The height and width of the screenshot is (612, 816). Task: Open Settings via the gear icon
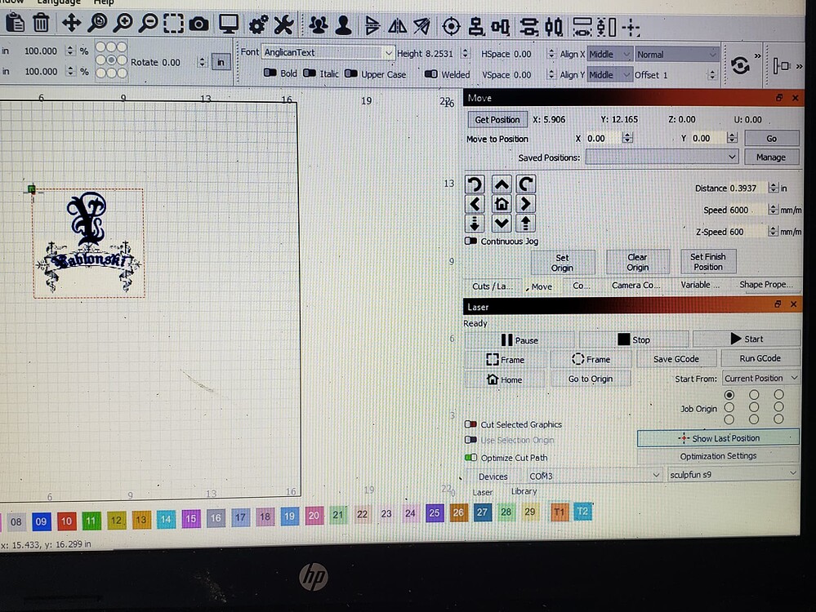[260, 24]
